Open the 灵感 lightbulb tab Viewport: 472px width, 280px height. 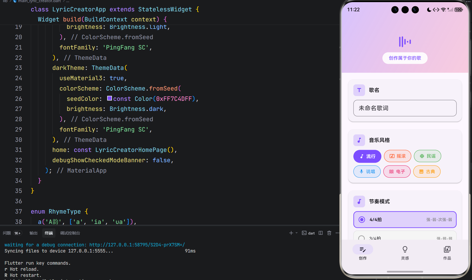pyautogui.click(x=405, y=253)
